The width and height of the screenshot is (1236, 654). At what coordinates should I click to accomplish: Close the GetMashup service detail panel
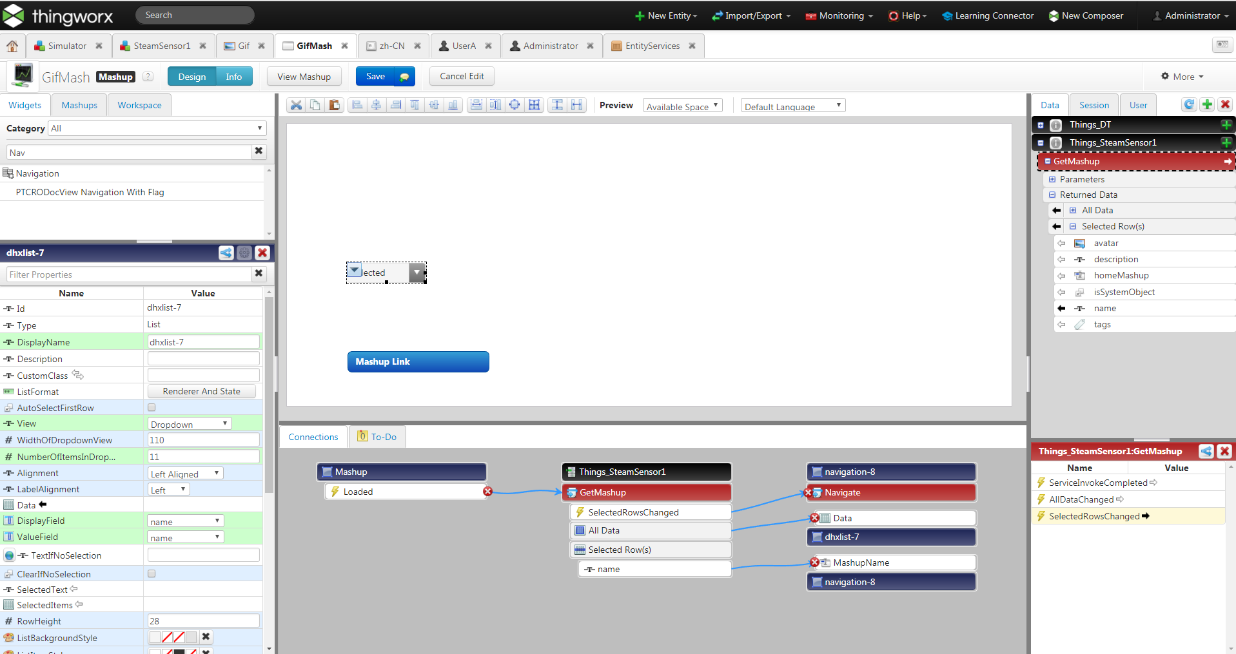1224,451
